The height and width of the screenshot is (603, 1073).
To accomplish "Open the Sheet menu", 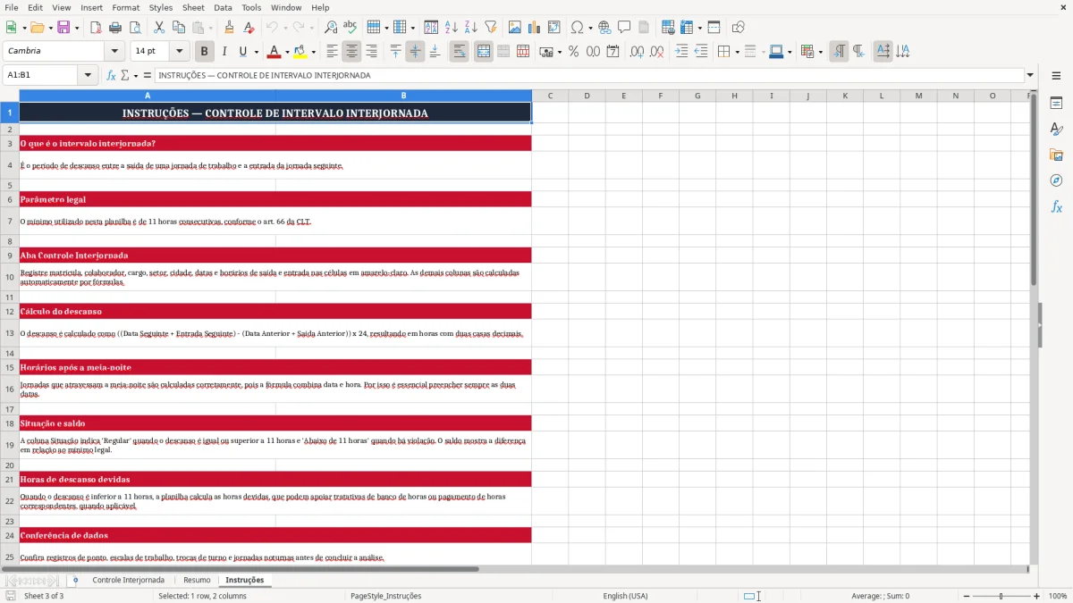I will 193,7.
